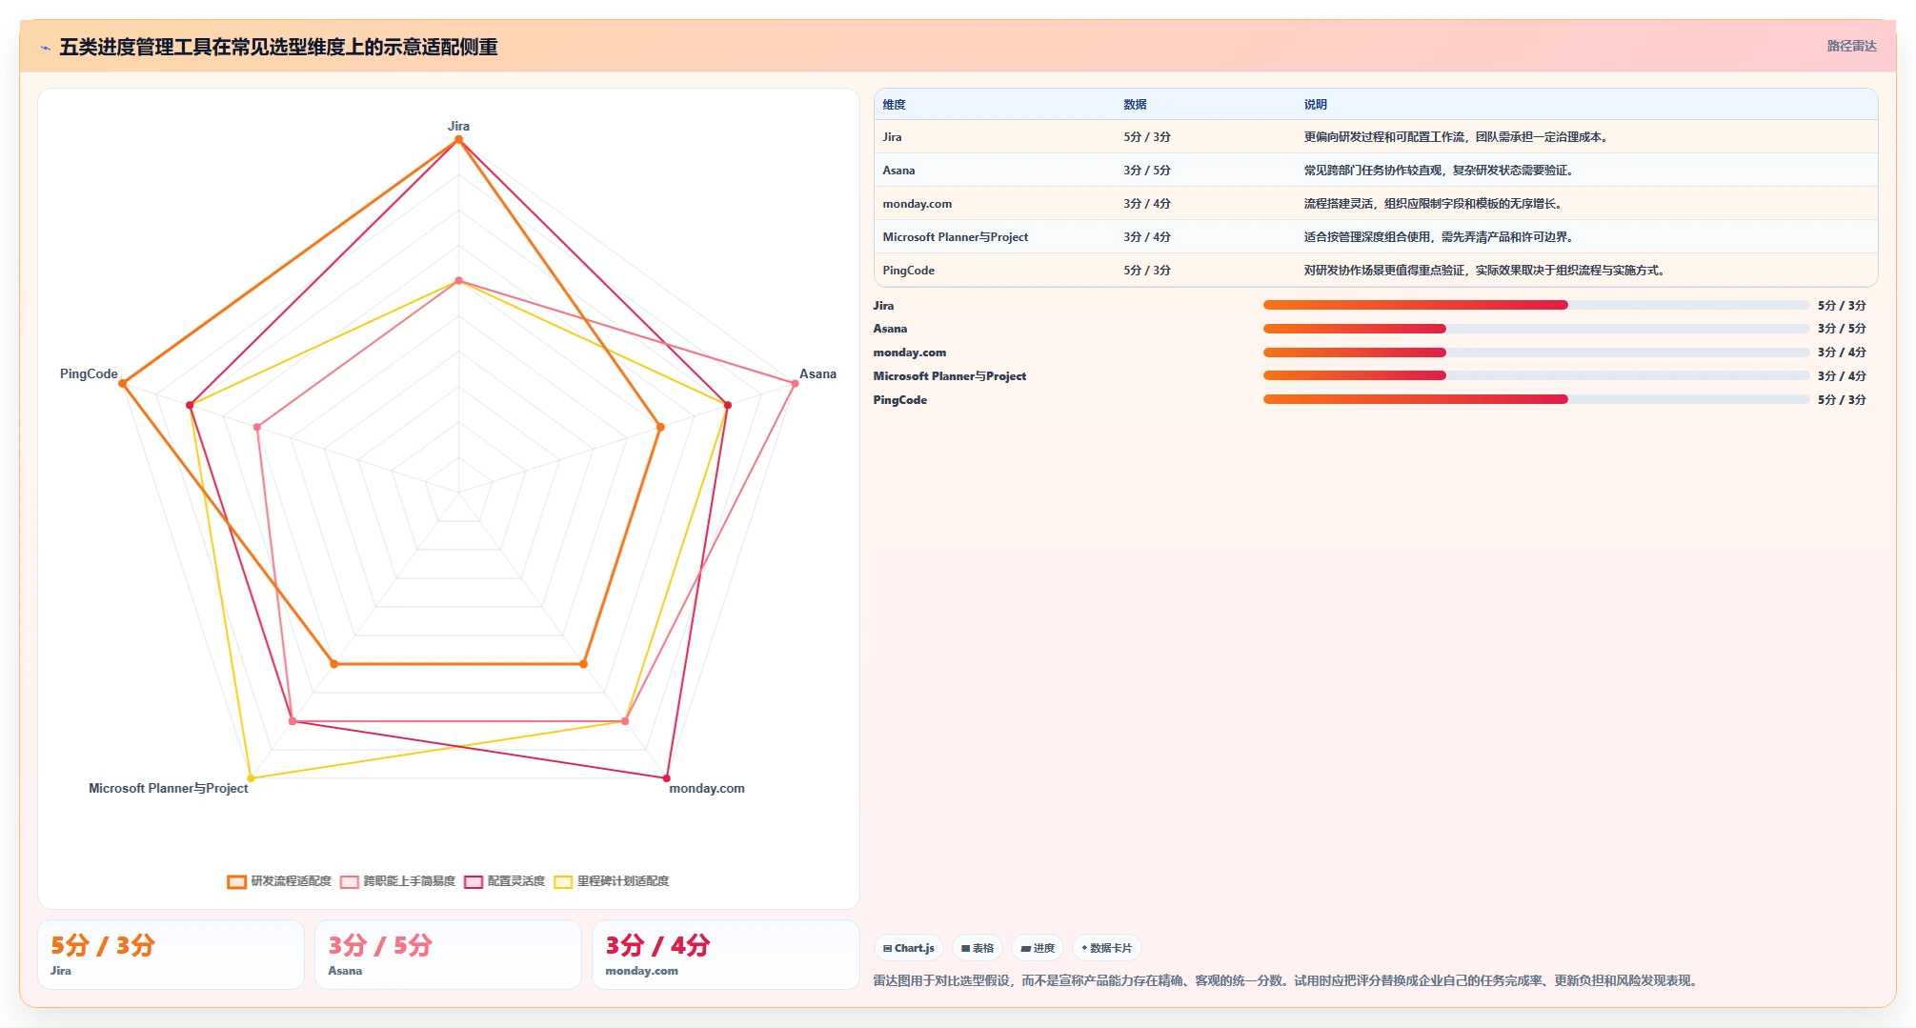Open the Jira 5分 / 3分 data card

click(x=171, y=955)
